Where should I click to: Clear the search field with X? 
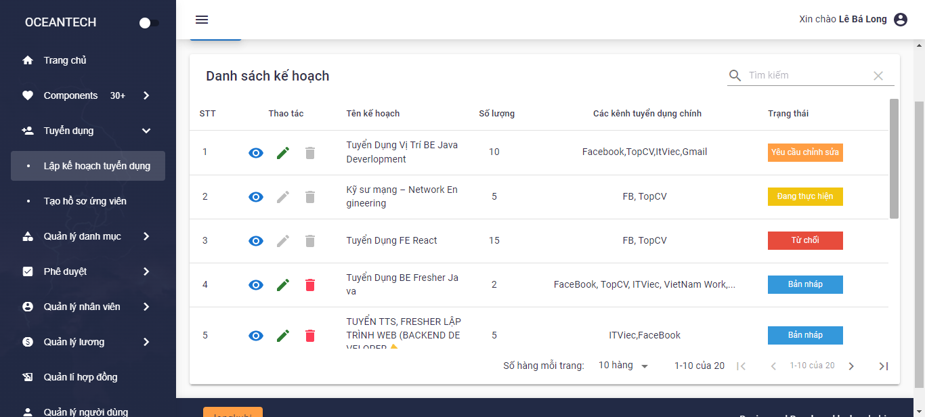(x=878, y=76)
